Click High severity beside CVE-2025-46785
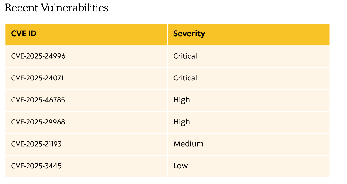Image resolution: width=347 pixels, height=184 pixels. 181,100
